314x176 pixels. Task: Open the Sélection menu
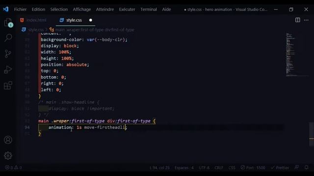pos(59,9)
